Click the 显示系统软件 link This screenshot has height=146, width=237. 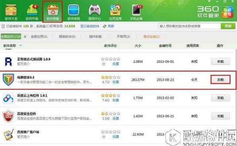point(89,26)
